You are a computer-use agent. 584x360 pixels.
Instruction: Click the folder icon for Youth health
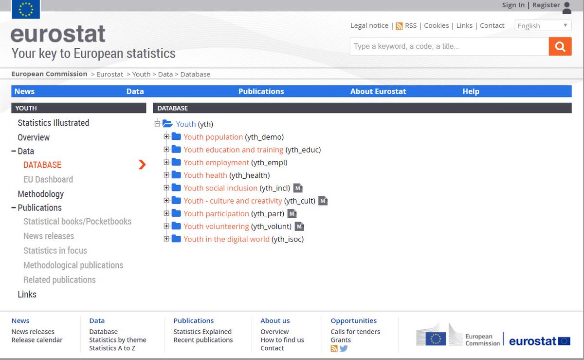click(x=176, y=175)
